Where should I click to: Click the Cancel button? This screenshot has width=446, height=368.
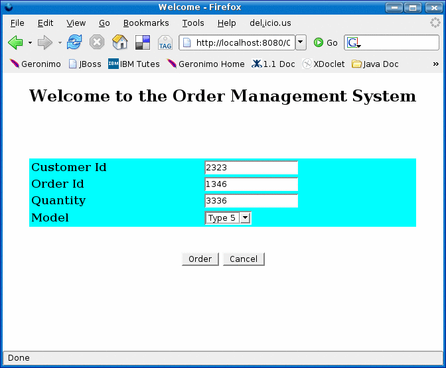pyautogui.click(x=244, y=259)
